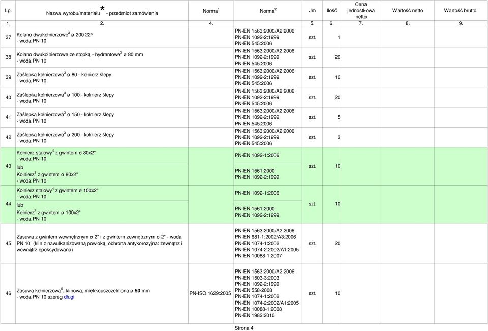This screenshot has width=488, height=331.
Task: Select the 'Jm' column header
Action: [x=312, y=11]
